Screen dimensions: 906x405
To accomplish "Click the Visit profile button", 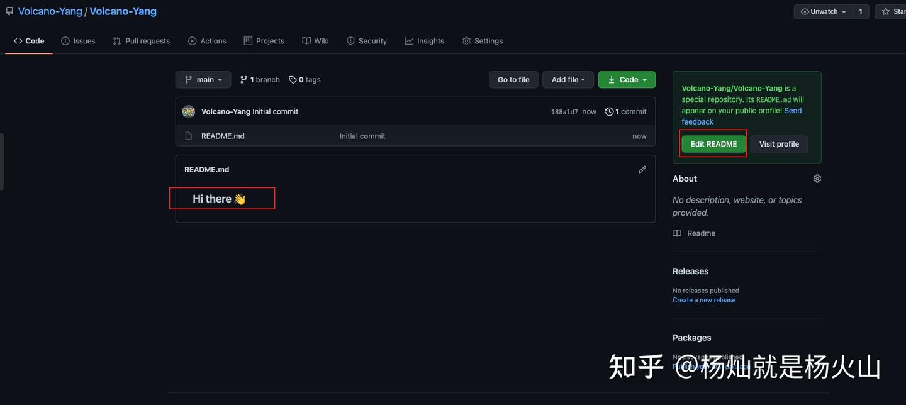I will click(x=778, y=144).
